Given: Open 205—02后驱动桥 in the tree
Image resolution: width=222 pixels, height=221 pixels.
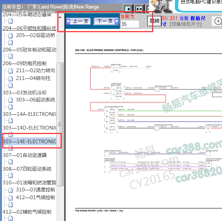Looking at the screenshot, I should click(x=36, y=36).
